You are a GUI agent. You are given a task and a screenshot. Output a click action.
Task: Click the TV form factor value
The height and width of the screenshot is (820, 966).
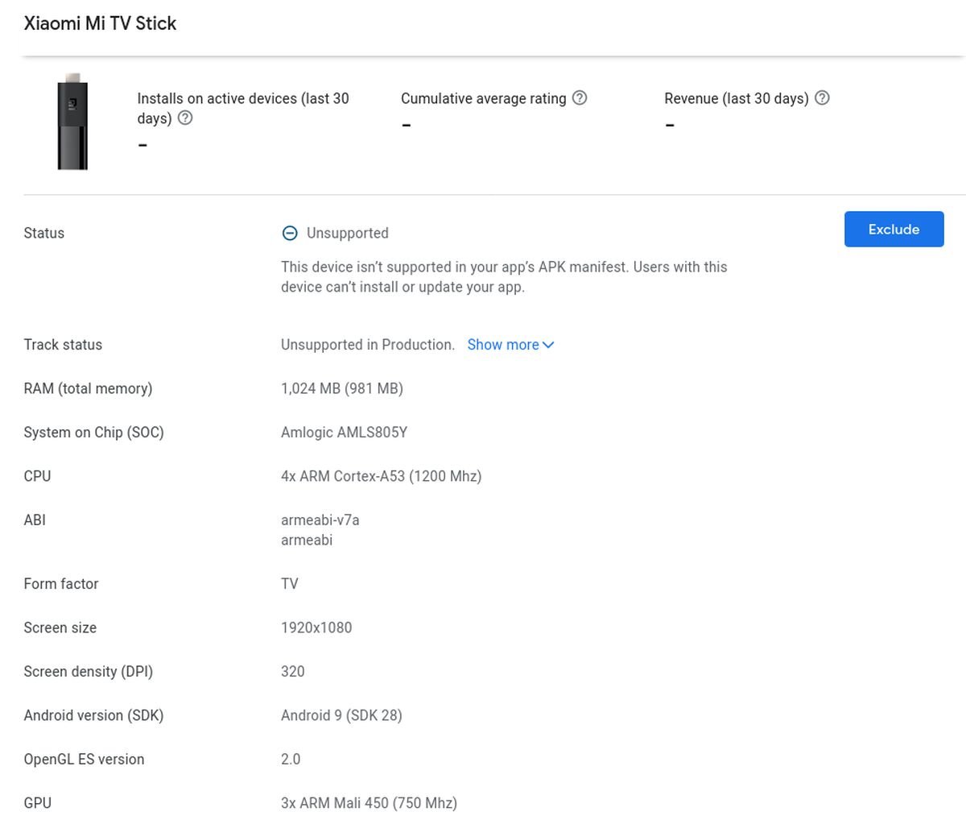point(289,584)
